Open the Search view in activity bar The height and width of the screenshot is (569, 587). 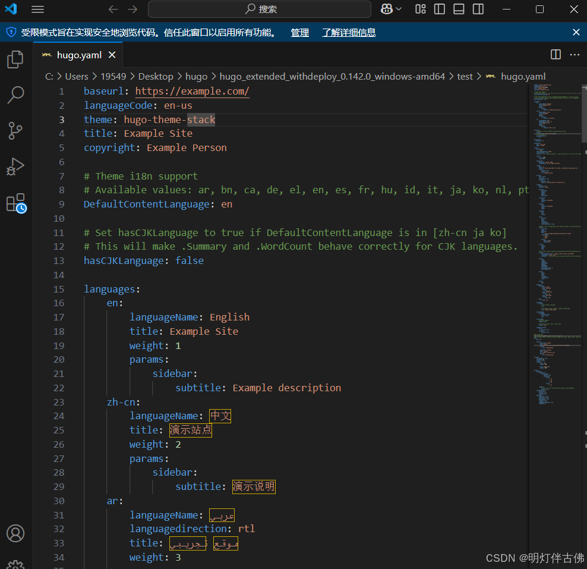pos(15,95)
